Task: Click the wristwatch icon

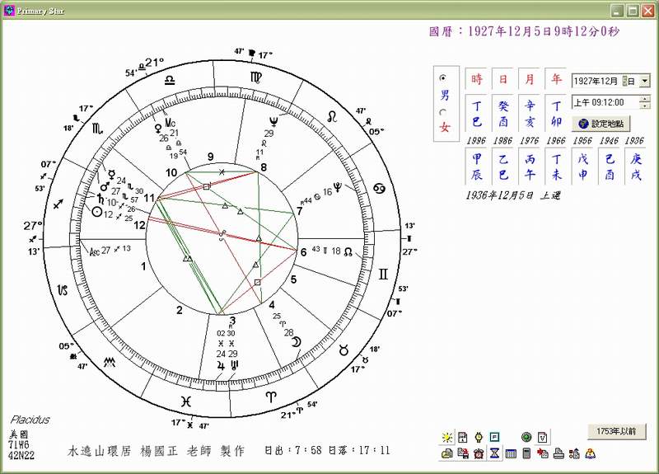Action: pyautogui.click(x=479, y=437)
